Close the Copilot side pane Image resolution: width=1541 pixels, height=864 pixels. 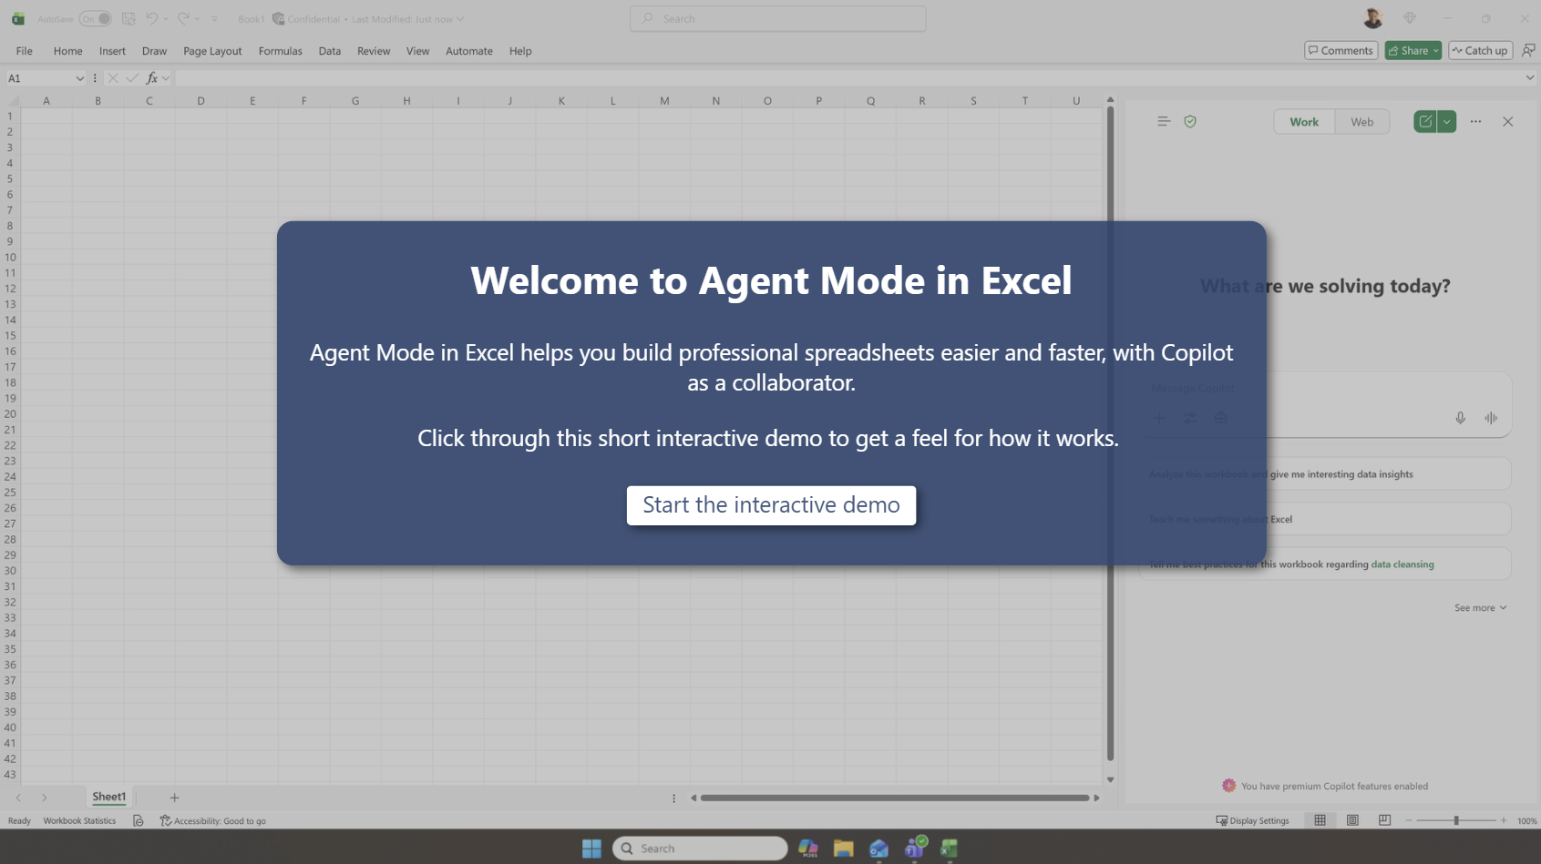coord(1507,121)
